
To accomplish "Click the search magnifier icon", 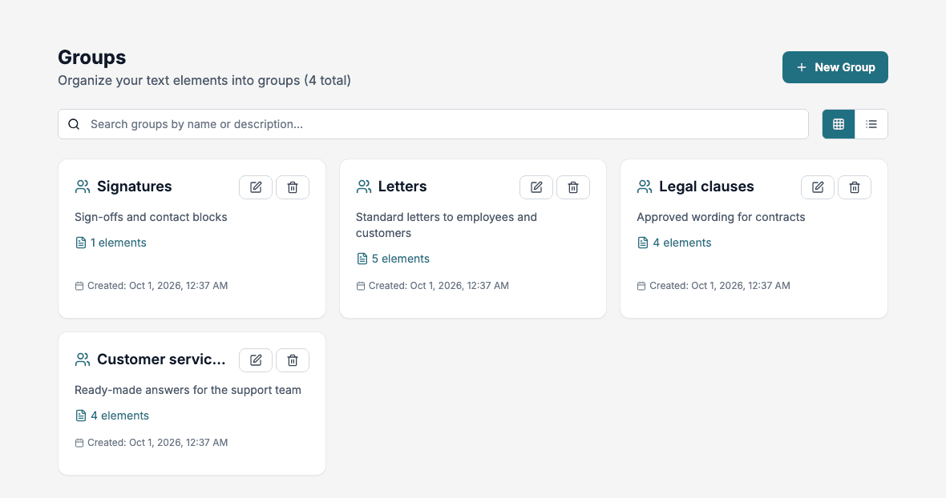I will point(74,124).
